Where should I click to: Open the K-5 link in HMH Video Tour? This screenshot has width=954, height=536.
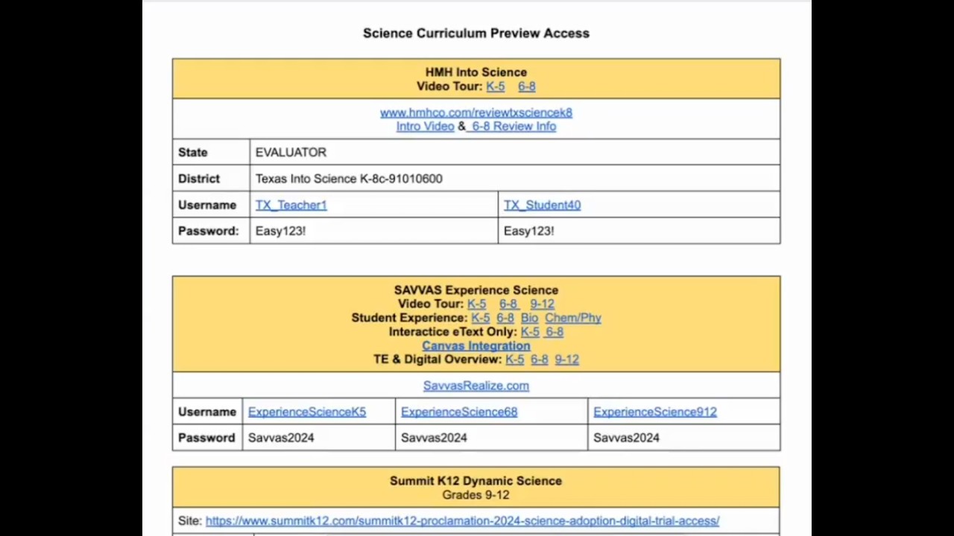pos(496,86)
